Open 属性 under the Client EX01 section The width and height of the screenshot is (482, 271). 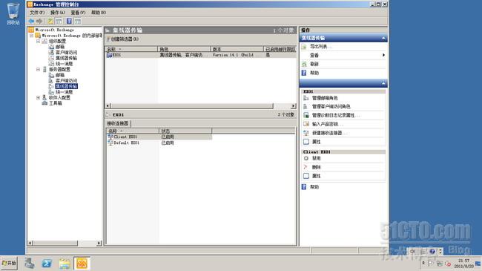click(316, 176)
